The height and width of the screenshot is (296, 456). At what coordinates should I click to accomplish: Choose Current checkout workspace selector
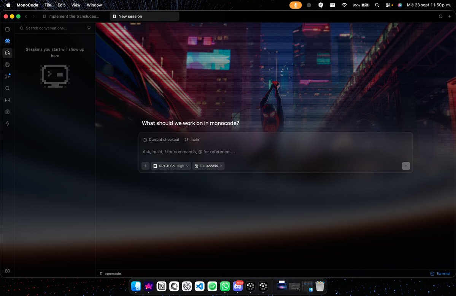coord(161,140)
